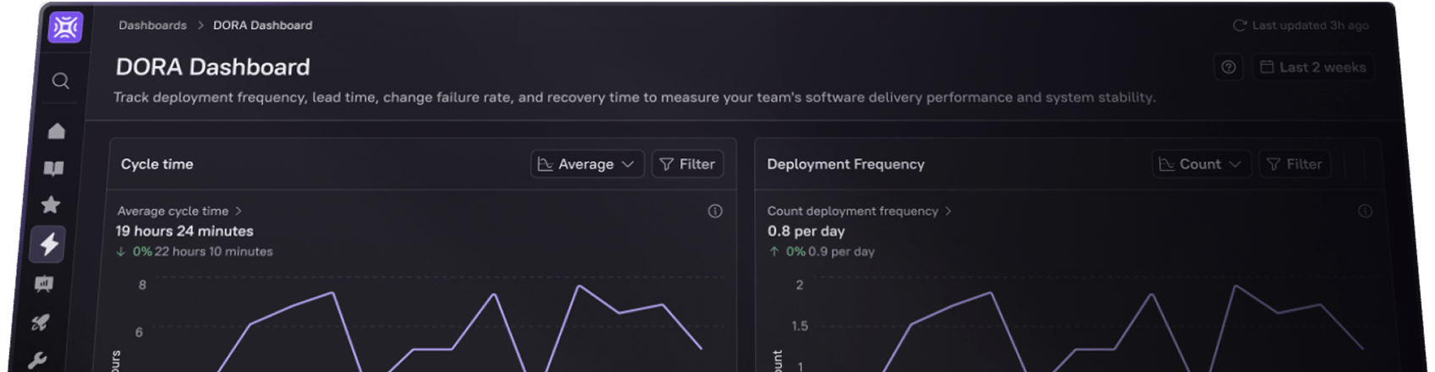
Task: Click Filter button in Deployment Frequency panel
Action: point(1295,164)
